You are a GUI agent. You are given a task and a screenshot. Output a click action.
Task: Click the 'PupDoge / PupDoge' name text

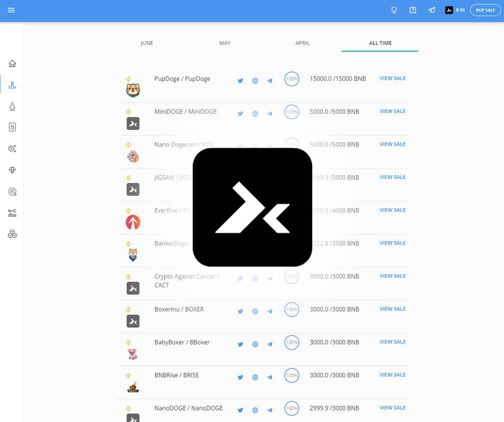pyautogui.click(x=182, y=79)
